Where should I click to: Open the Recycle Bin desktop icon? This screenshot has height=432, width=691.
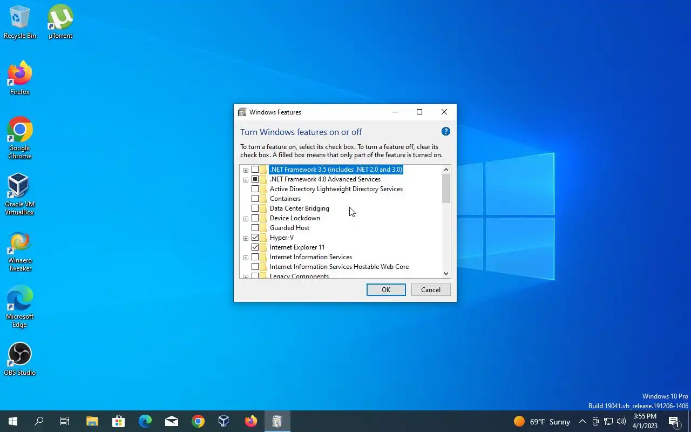click(x=20, y=22)
